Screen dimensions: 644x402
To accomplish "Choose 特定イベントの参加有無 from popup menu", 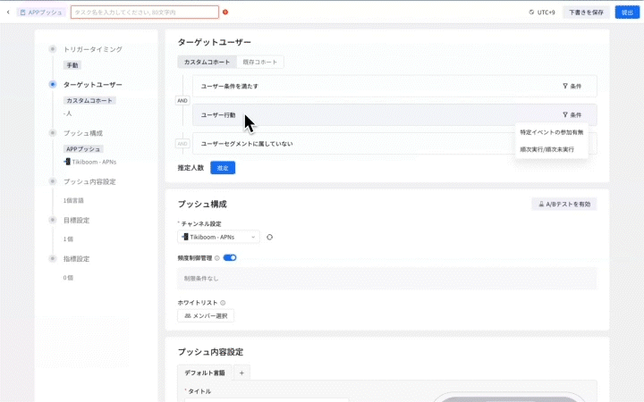I will [x=552, y=132].
